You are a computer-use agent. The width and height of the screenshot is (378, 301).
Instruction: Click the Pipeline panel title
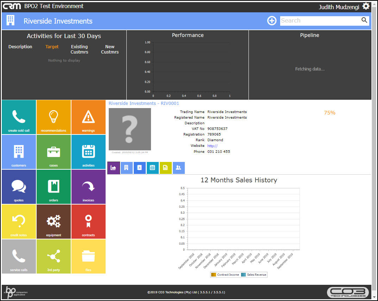pos(309,35)
